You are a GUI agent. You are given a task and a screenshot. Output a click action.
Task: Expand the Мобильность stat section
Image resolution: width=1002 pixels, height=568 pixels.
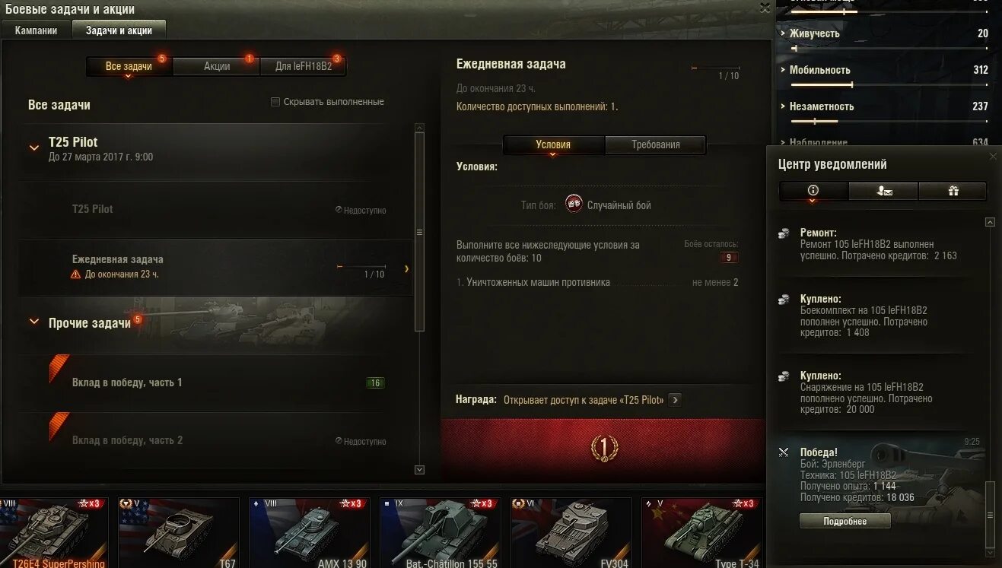[783, 70]
